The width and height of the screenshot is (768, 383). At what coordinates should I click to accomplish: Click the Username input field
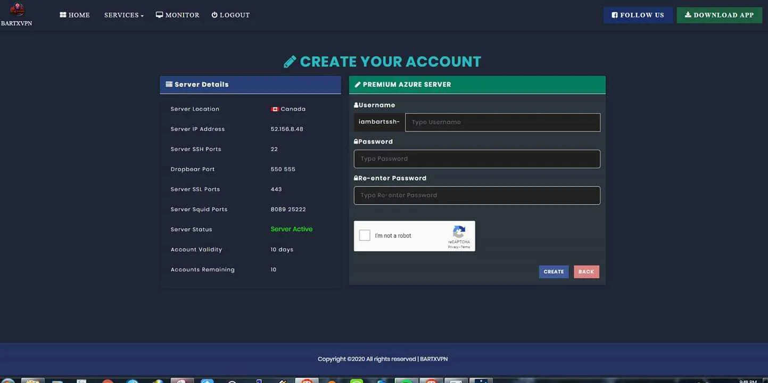(502, 122)
